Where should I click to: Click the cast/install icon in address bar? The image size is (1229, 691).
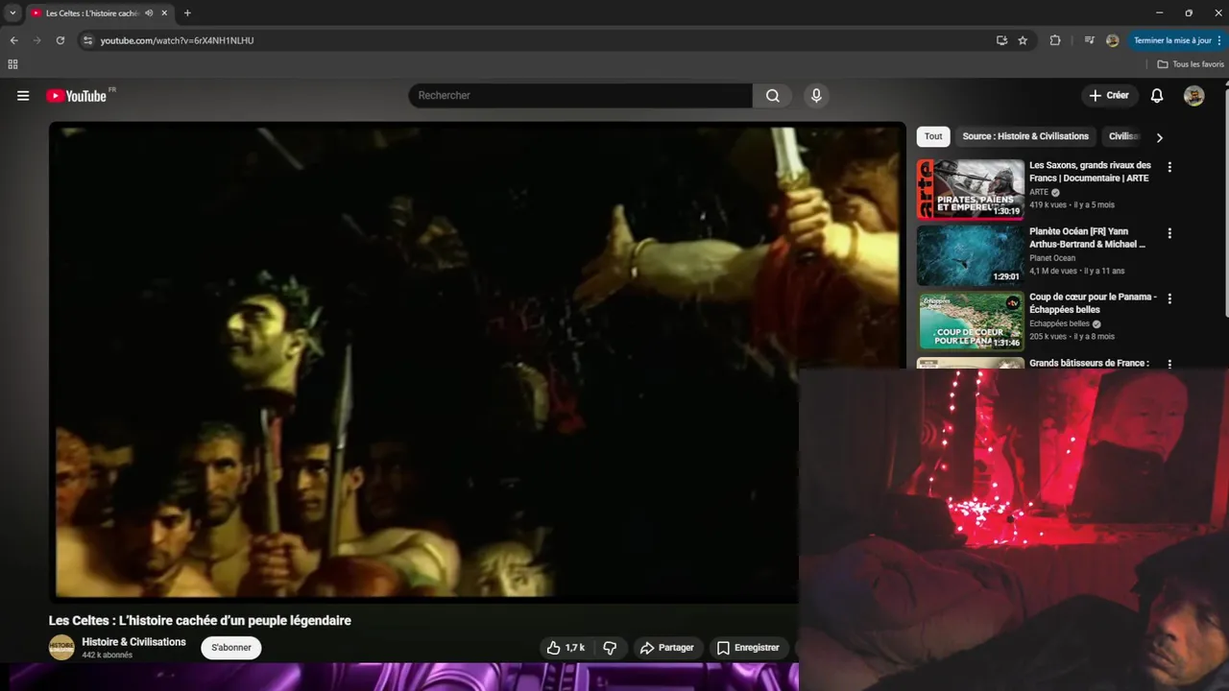pos(1001,40)
